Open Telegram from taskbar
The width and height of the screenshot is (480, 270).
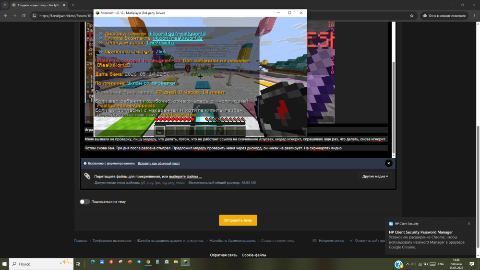(x=139, y=262)
